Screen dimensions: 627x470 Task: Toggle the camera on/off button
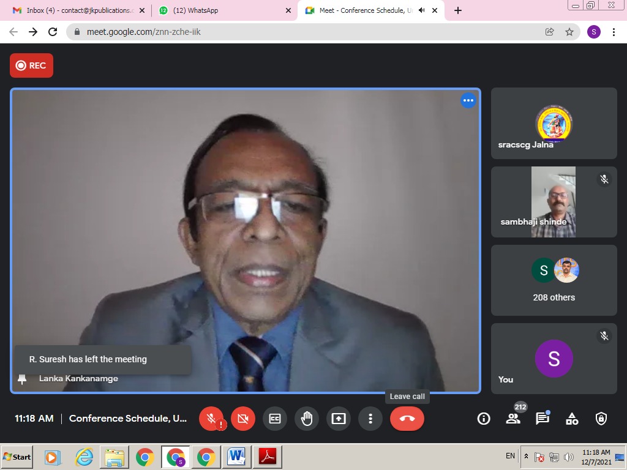[243, 419]
